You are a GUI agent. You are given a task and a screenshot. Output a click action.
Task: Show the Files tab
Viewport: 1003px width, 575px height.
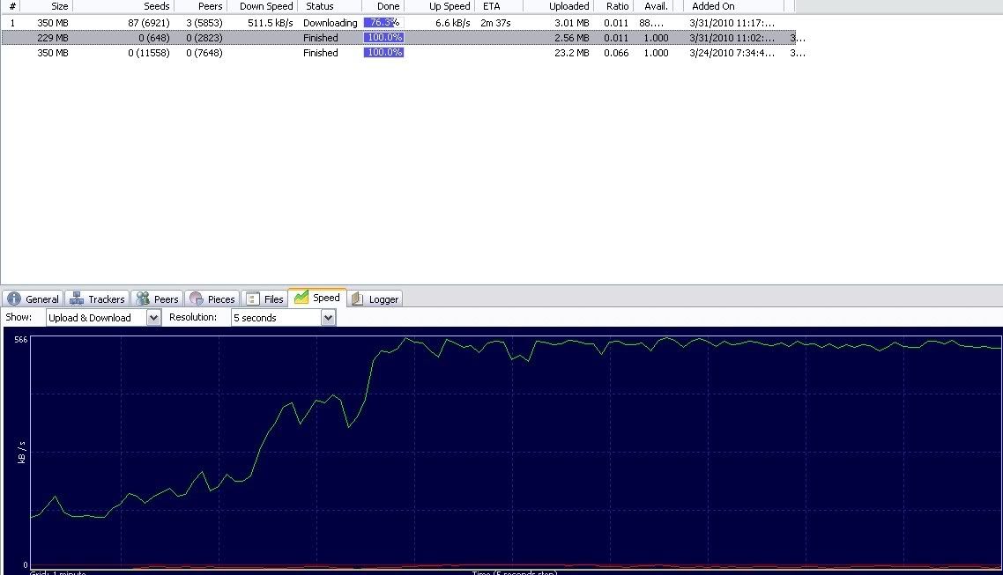click(x=264, y=299)
